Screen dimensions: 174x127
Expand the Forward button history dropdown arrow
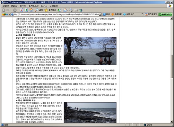click(x=18, y=10)
